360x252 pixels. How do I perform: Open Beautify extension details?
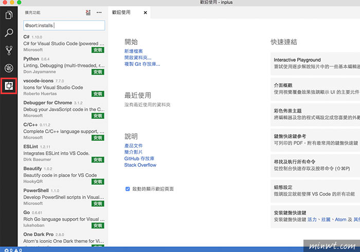click(62, 175)
